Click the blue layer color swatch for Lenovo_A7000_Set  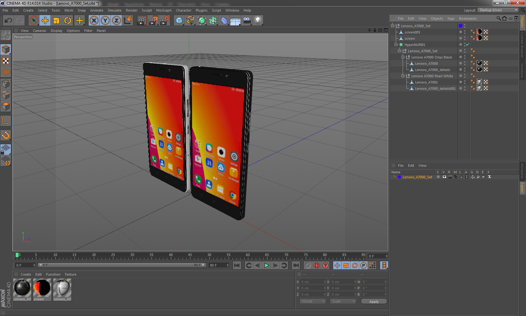coord(399,177)
